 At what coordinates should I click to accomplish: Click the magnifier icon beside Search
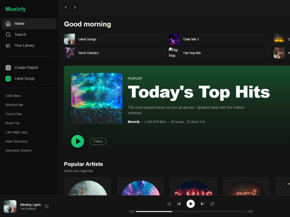coord(8,34)
